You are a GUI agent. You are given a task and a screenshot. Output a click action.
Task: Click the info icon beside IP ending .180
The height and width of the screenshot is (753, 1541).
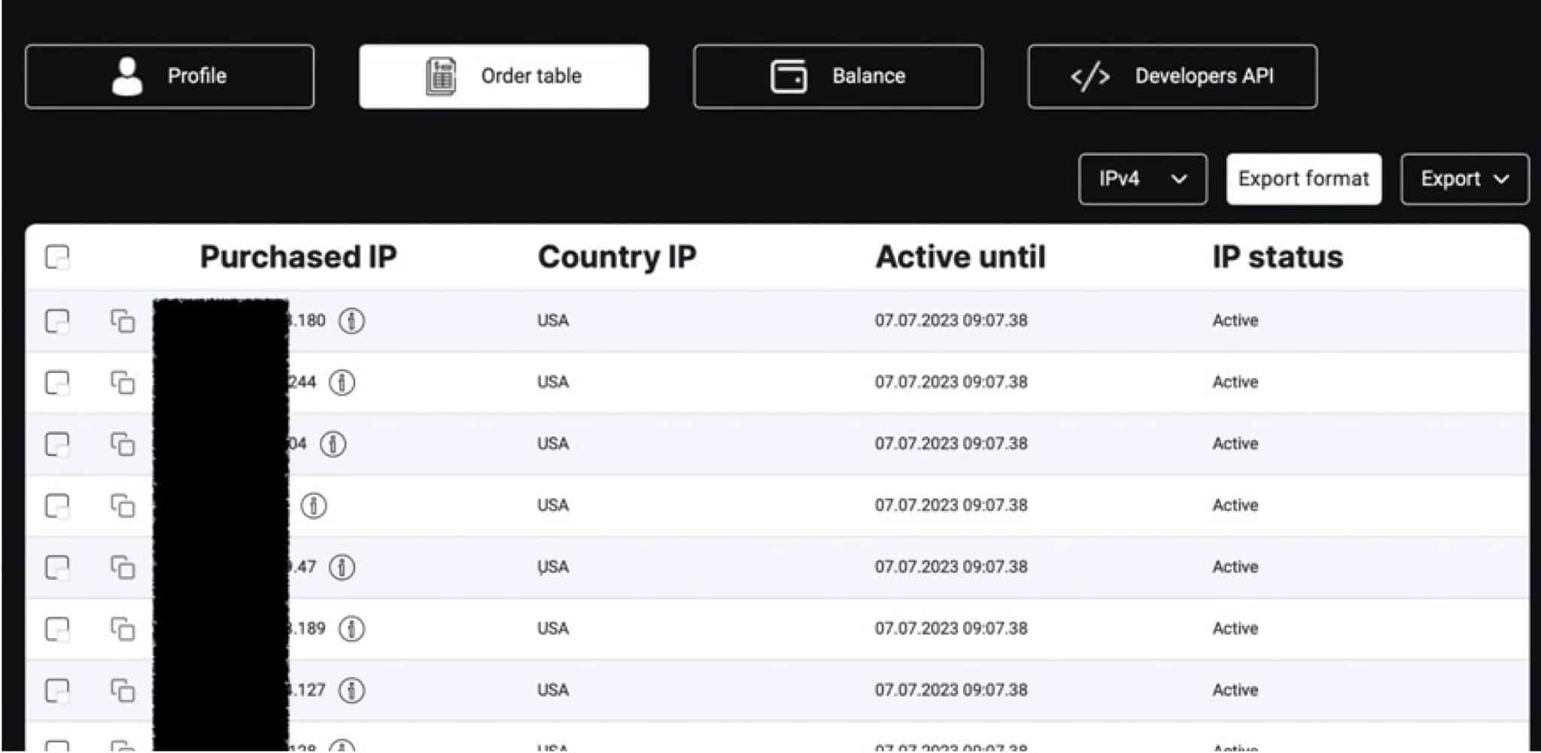[x=351, y=321]
